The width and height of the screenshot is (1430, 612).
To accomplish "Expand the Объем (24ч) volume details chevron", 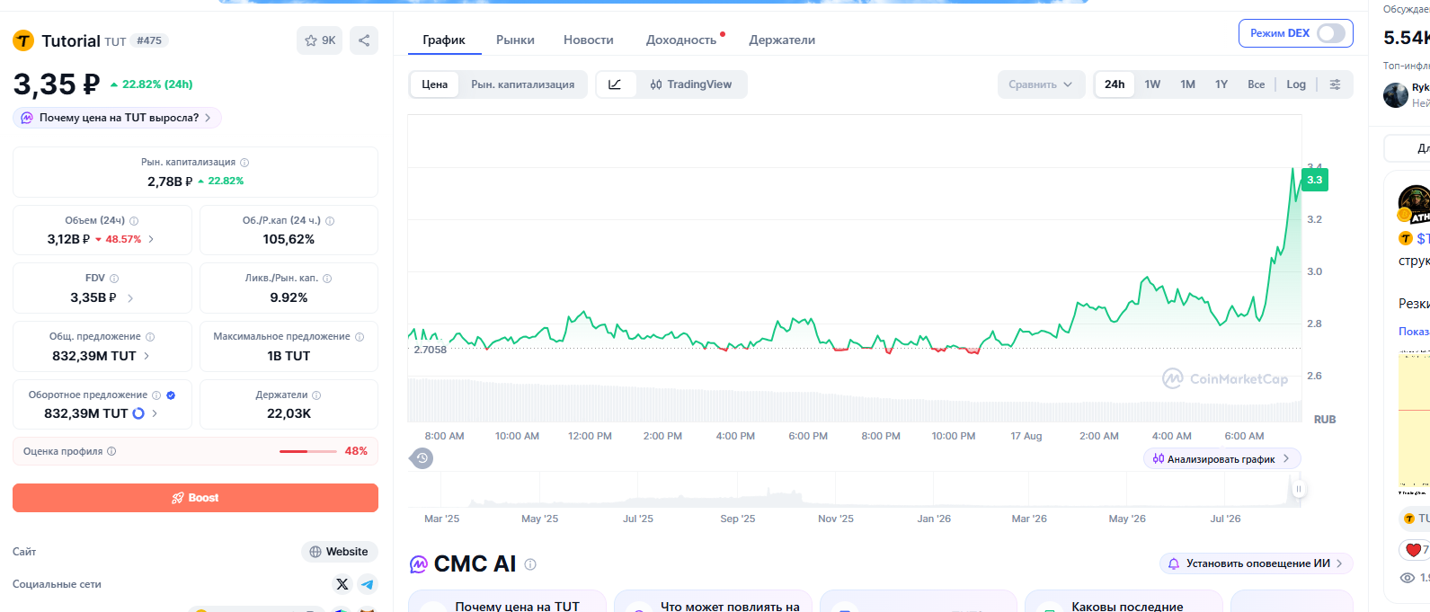I will pos(151,240).
